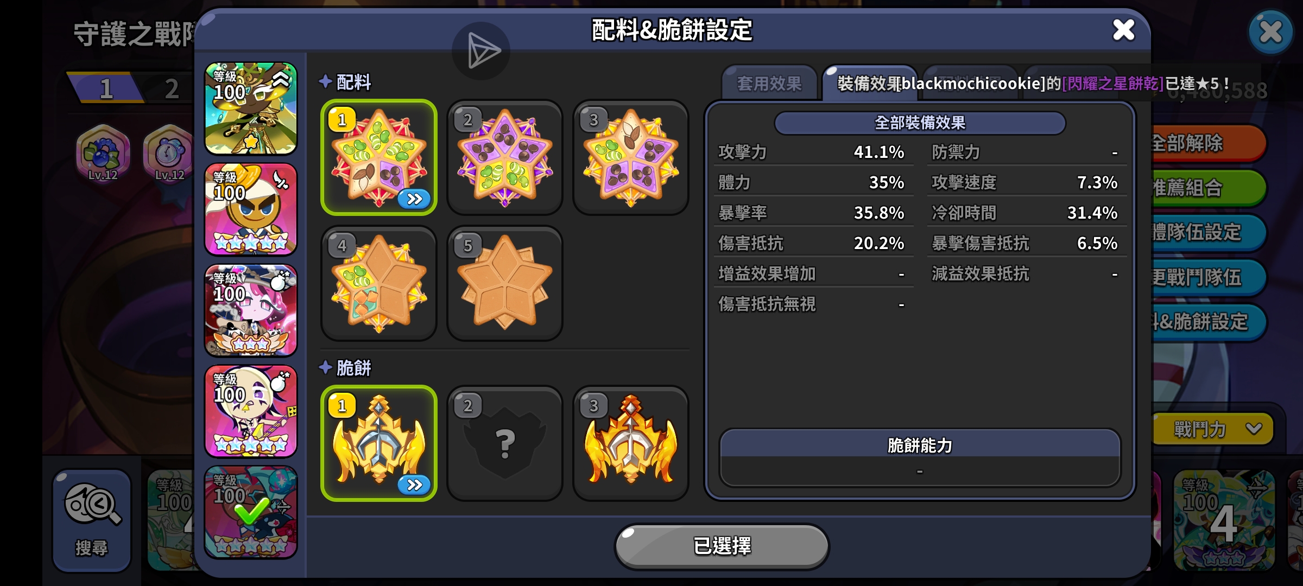Image resolution: width=1303 pixels, height=586 pixels.
Task: Select the checkmarked cookie portrait
Action: click(251, 512)
